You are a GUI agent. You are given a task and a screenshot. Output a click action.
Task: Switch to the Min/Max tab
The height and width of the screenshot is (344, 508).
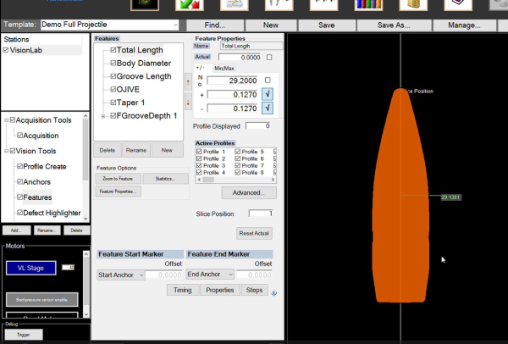click(x=224, y=67)
